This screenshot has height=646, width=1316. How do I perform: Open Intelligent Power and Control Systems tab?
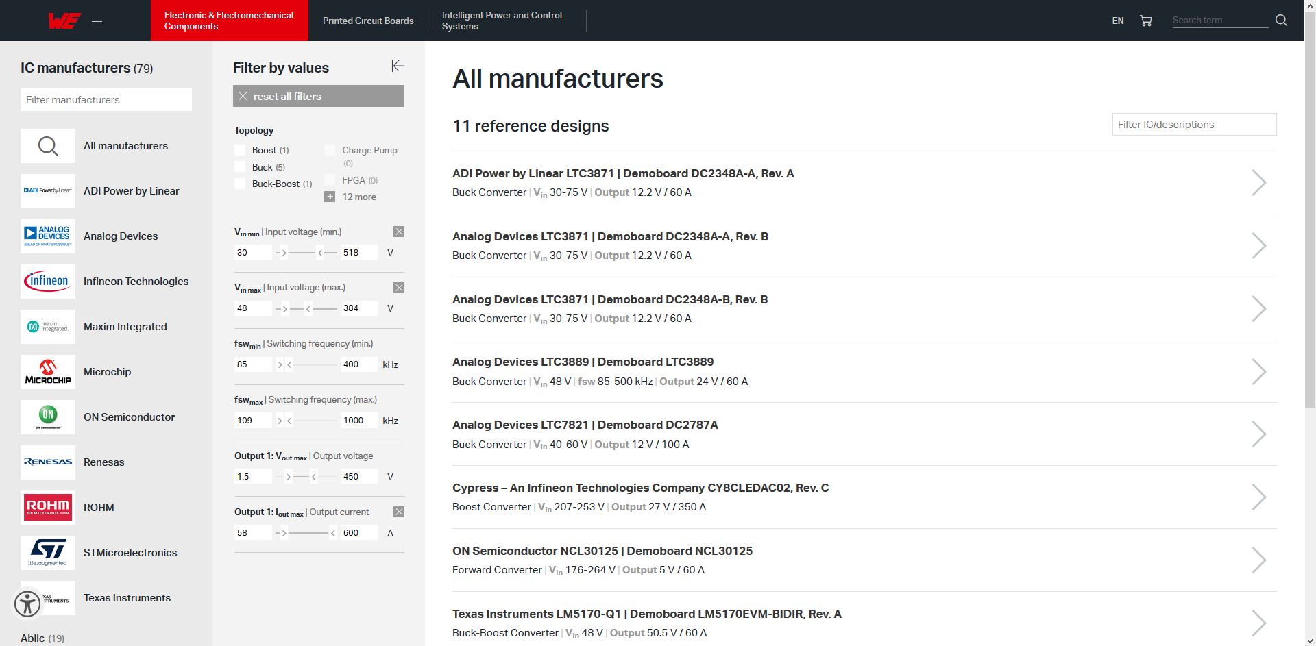[507, 21]
